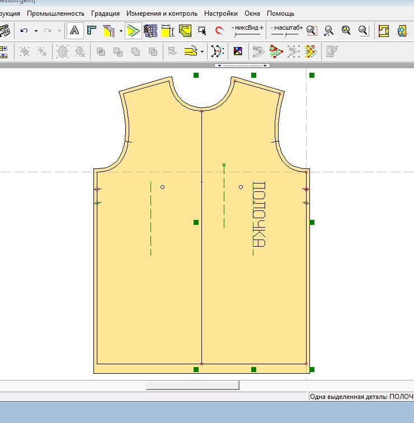The image size is (414, 423).
Task: Click the blue diamond pattern piece icon
Action: 402,31
